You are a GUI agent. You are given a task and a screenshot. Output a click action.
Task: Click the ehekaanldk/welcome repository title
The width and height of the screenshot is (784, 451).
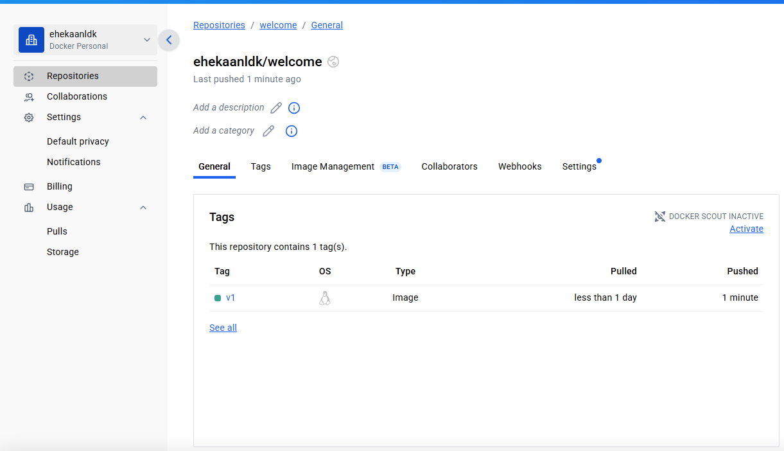point(257,62)
